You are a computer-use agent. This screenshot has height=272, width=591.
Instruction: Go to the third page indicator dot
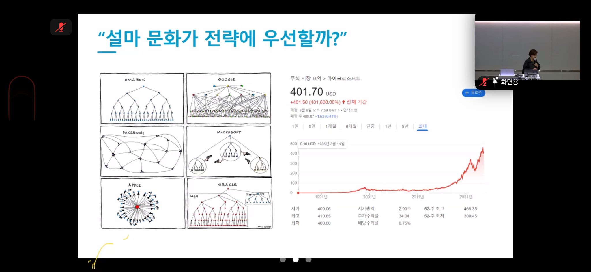(308, 260)
